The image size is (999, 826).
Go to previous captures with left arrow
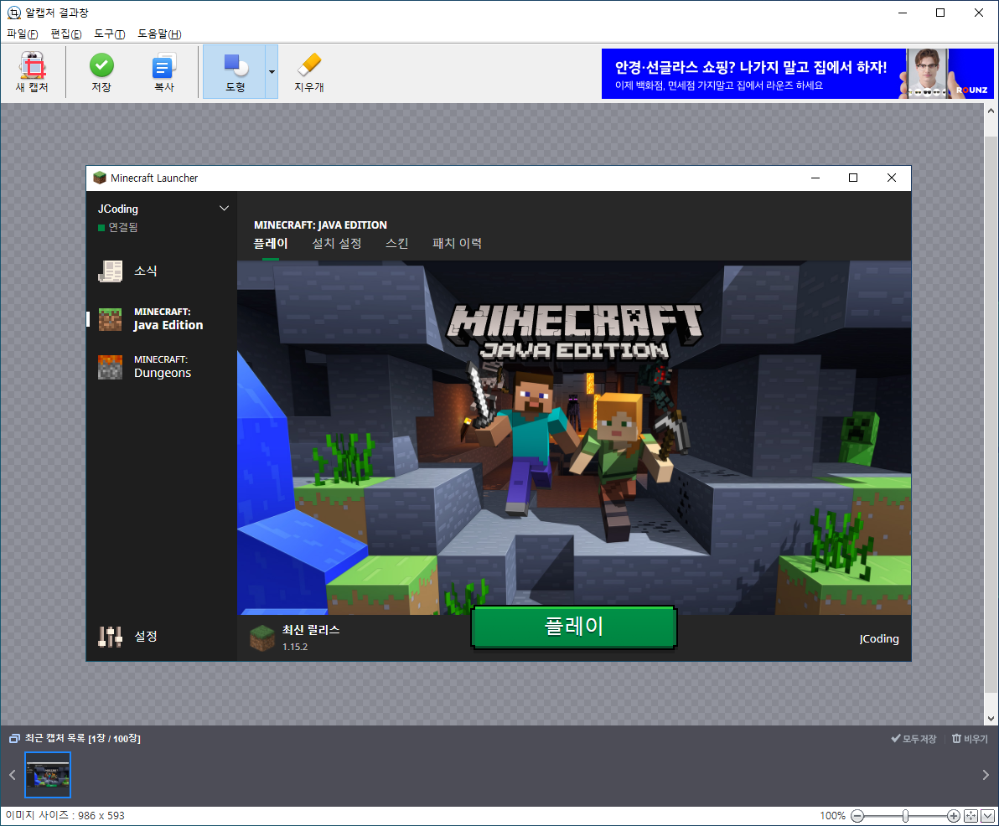click(x=12, y=775)
